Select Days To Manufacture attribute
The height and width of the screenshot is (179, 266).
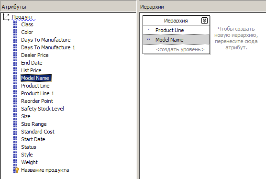coord(46,40)
